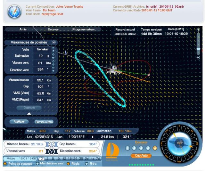Click the Optimum button
Viewport: 205px width, 171px height.
pos(29,108)
